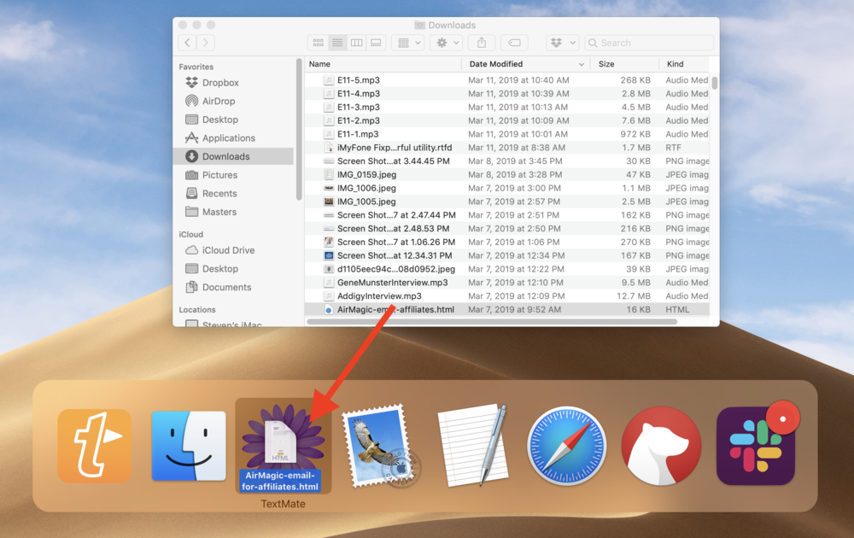
Task: Select IMG_1006.jpeg file
Action: (507, 189)
